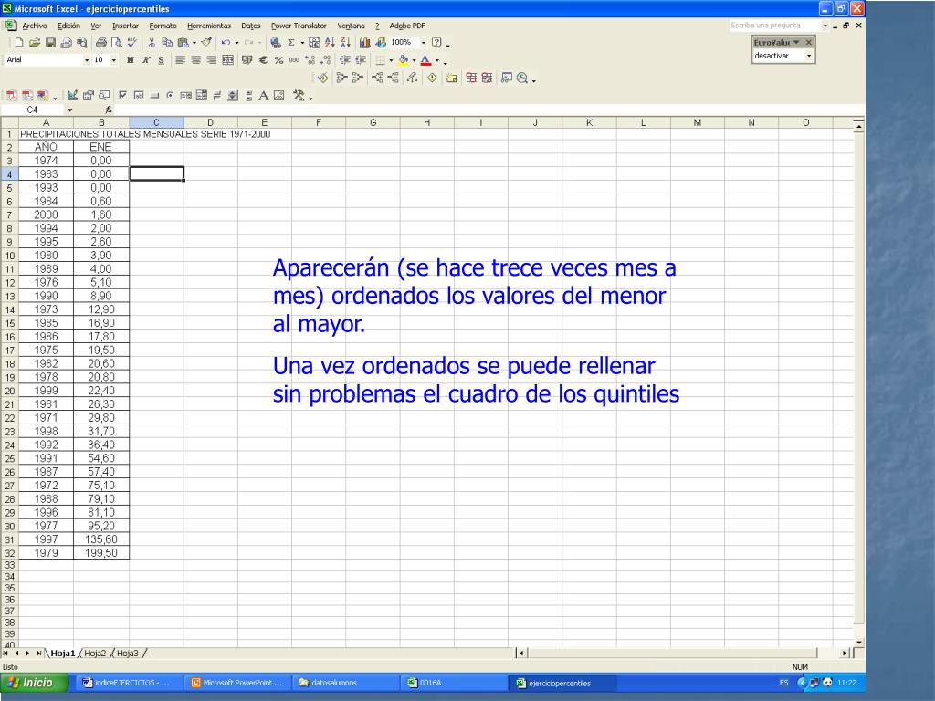Open the Formato menu
Screen dimensions: 935x701
[x=163, y=26]
